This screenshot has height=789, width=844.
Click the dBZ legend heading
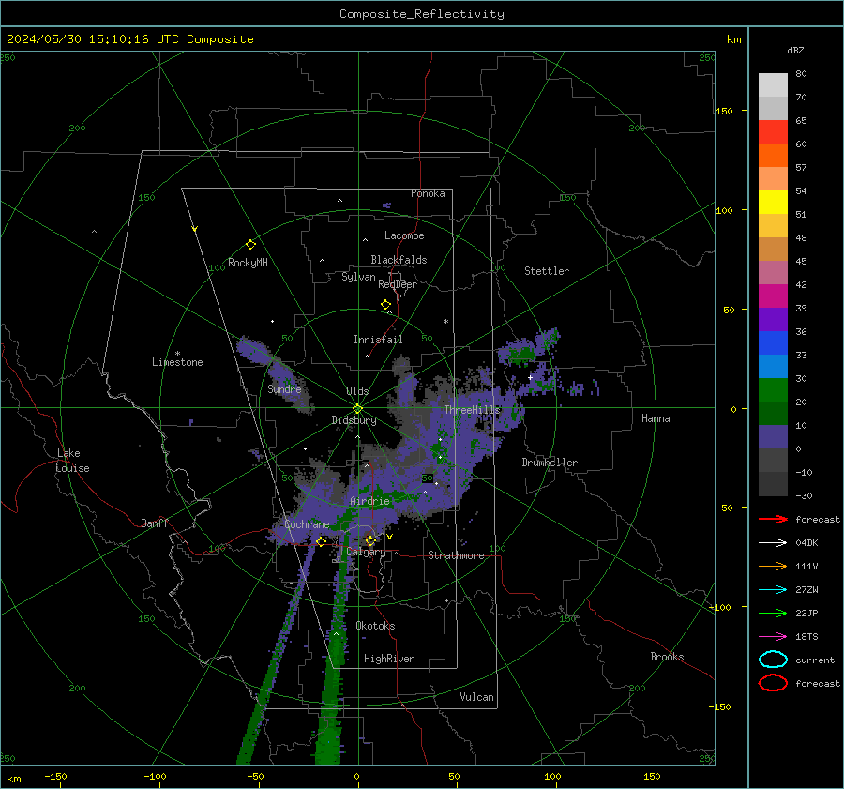pyautogui.click(x=795, y=50)
